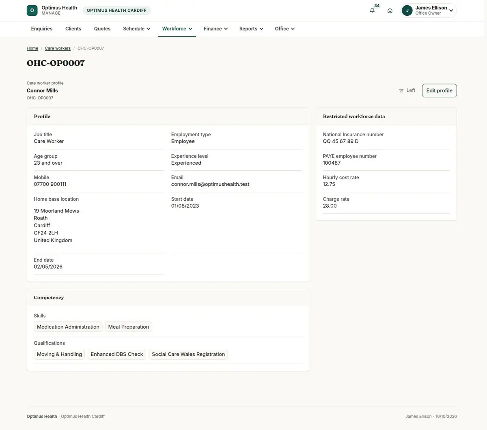Click the 23 and over age group value
The height and width of the screenshot is (430, 487).
48,163
